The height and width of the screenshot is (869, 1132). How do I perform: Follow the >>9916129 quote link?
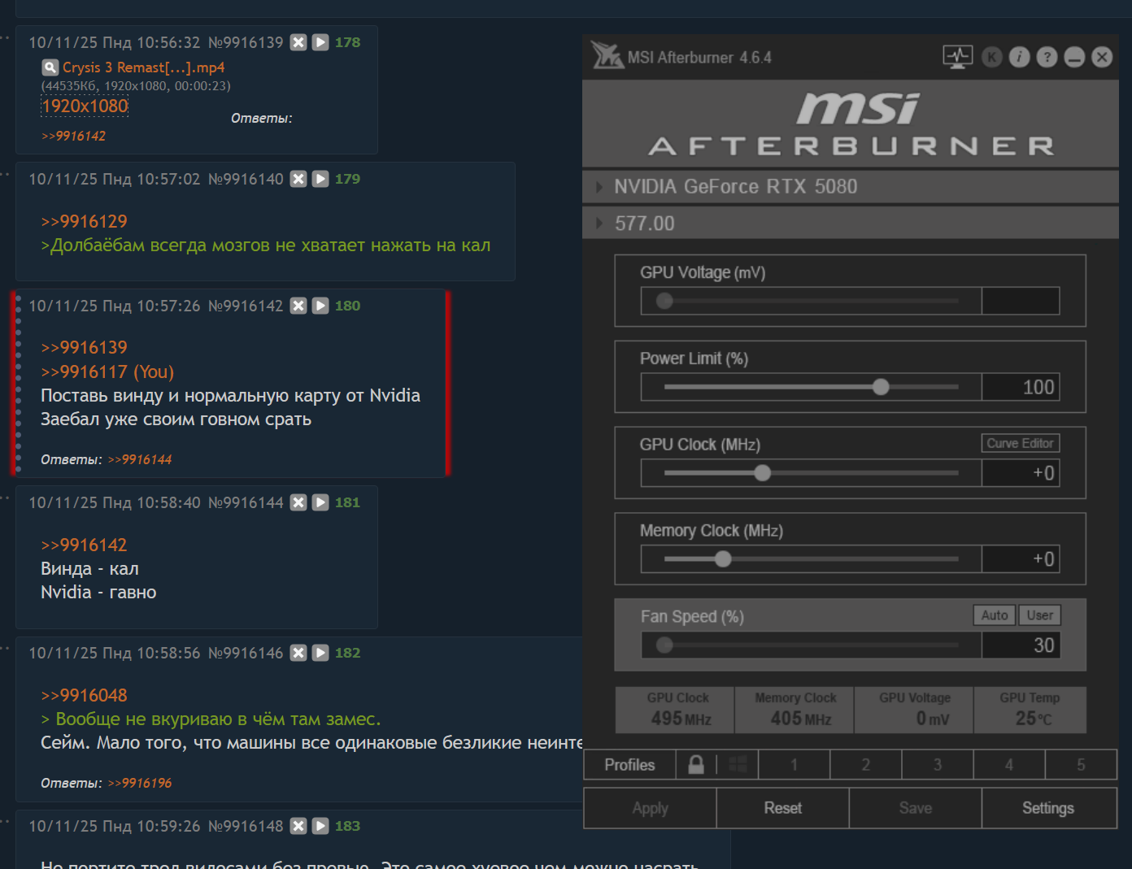tap(84, 221)
